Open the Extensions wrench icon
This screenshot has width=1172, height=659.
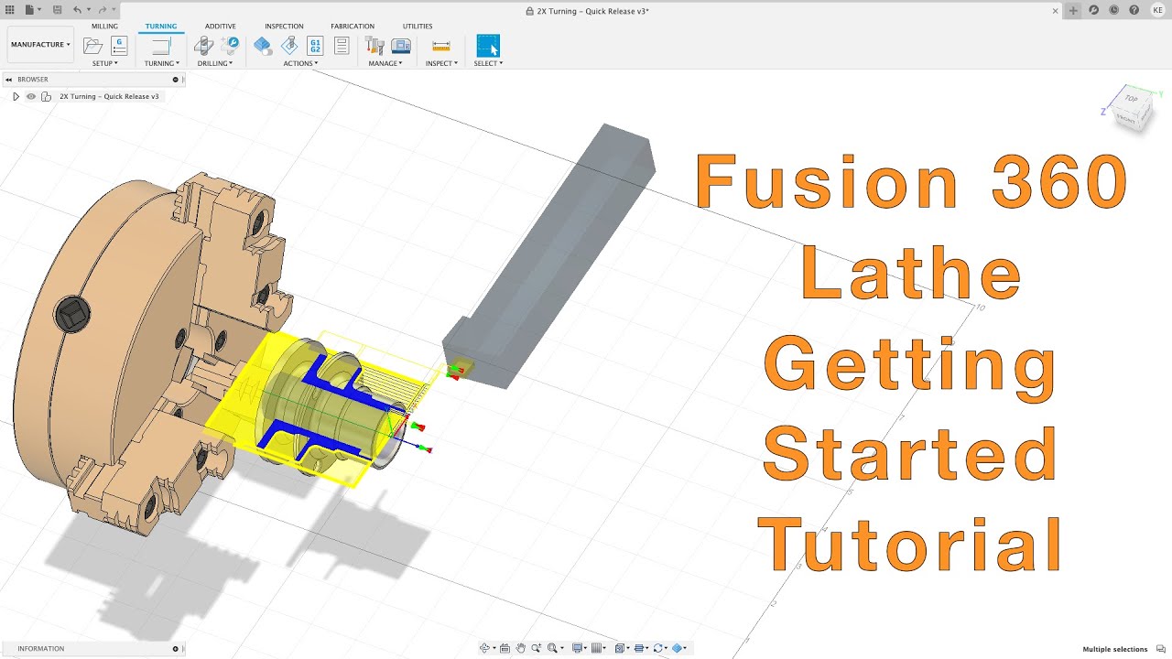coord(1093,10)
